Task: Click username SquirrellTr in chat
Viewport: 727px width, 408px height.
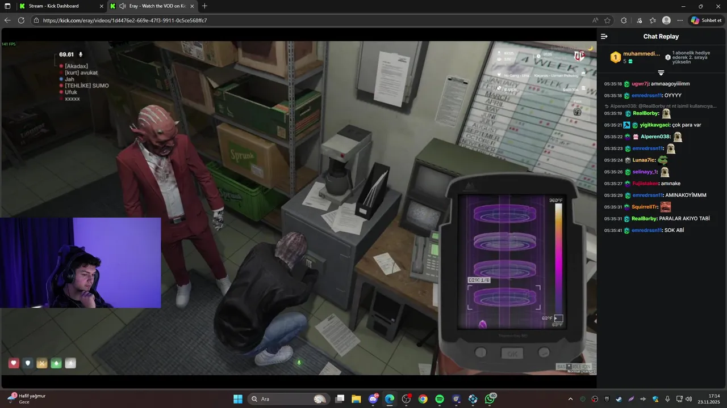Action: click(645, 207)
